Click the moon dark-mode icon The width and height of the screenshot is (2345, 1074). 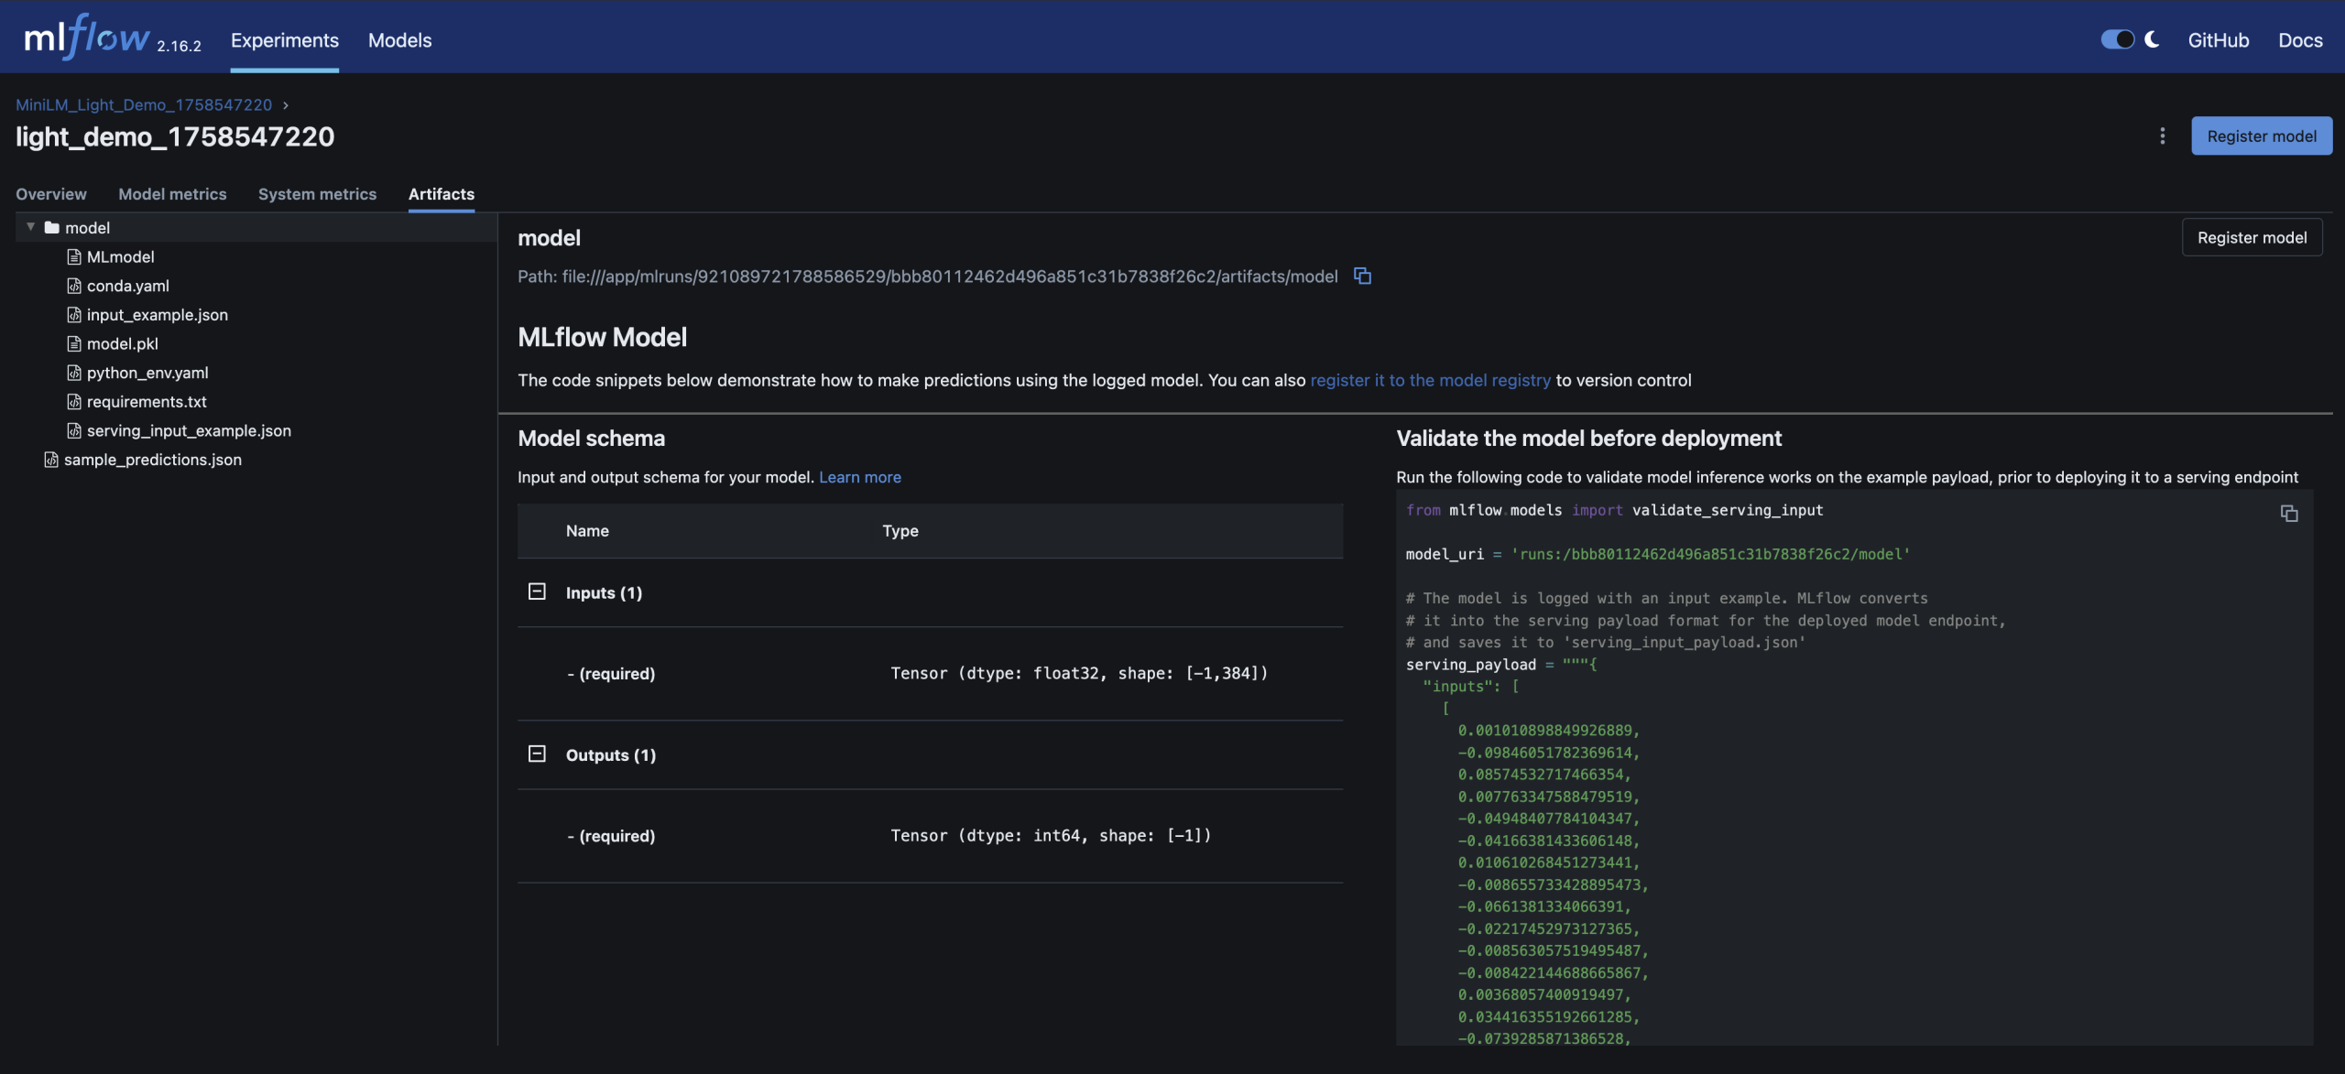click(2152, 39)
